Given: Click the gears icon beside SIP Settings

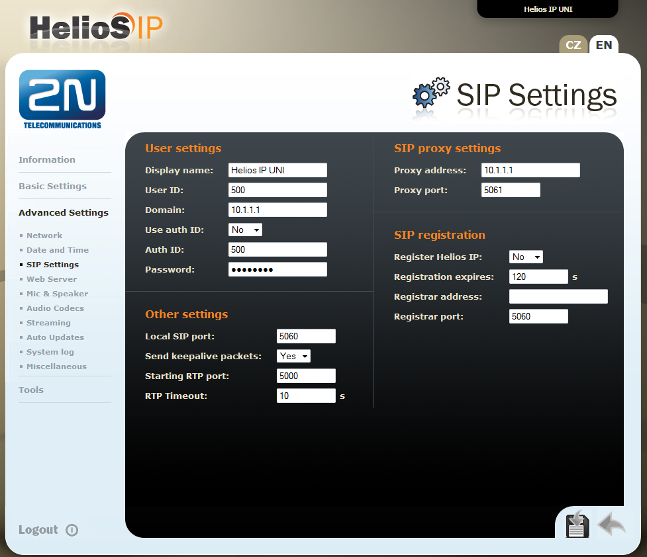Looking at the screenshot, I should [x=430, y=93].
